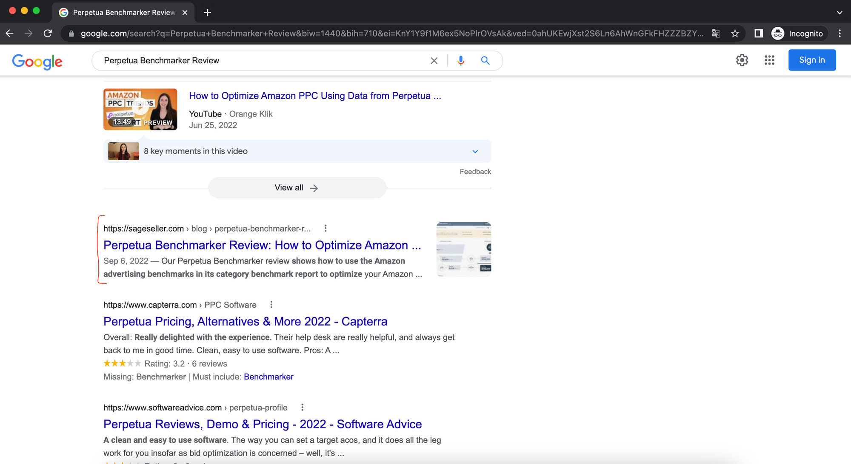Clear the search box with X icon
The image size is (851, 464).
434,61
